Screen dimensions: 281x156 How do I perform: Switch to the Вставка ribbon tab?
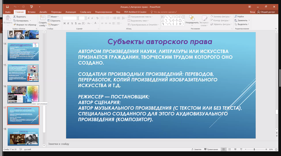point(32,12)
